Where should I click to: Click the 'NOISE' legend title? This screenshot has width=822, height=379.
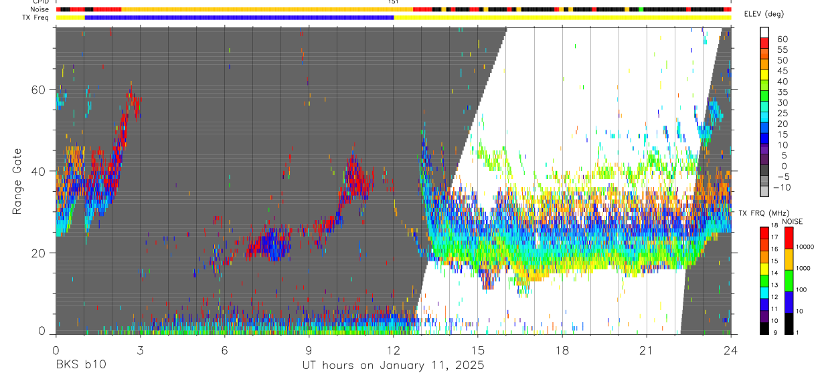coord(793,221)
